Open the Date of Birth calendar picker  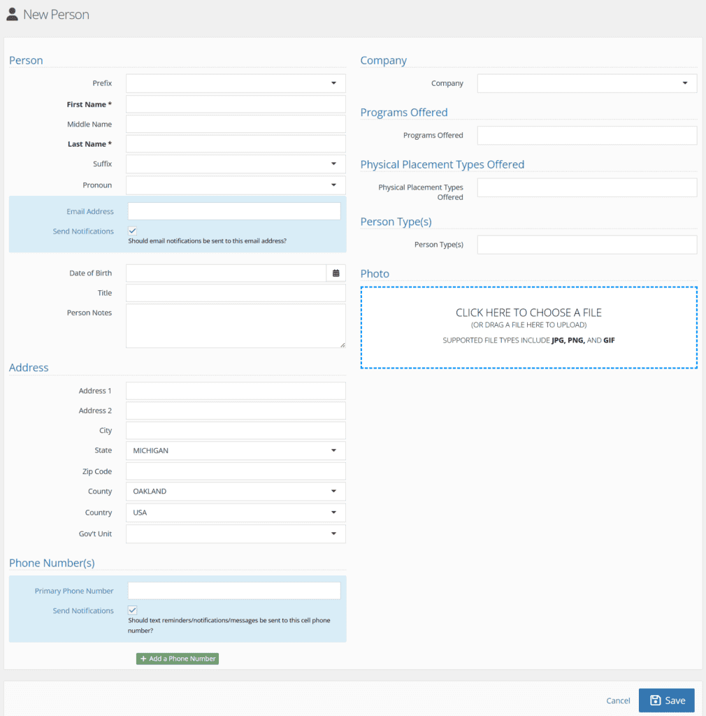point(336,273)
